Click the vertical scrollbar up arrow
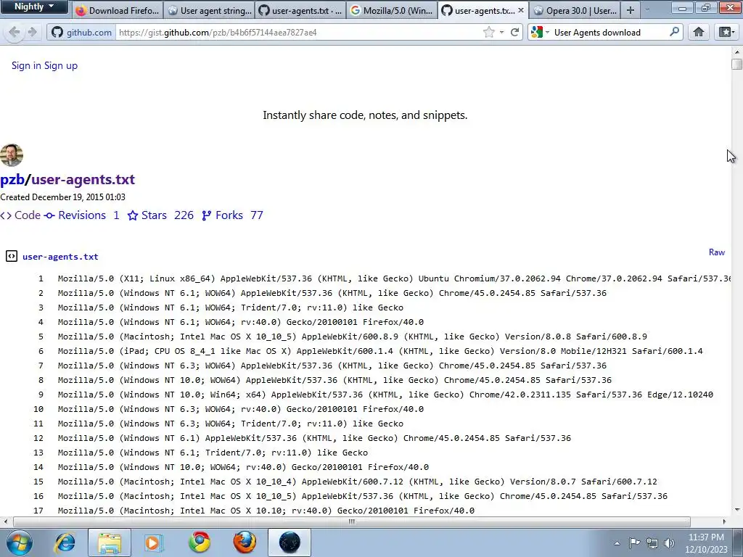 pyautogui.click(x=737, y=51)
